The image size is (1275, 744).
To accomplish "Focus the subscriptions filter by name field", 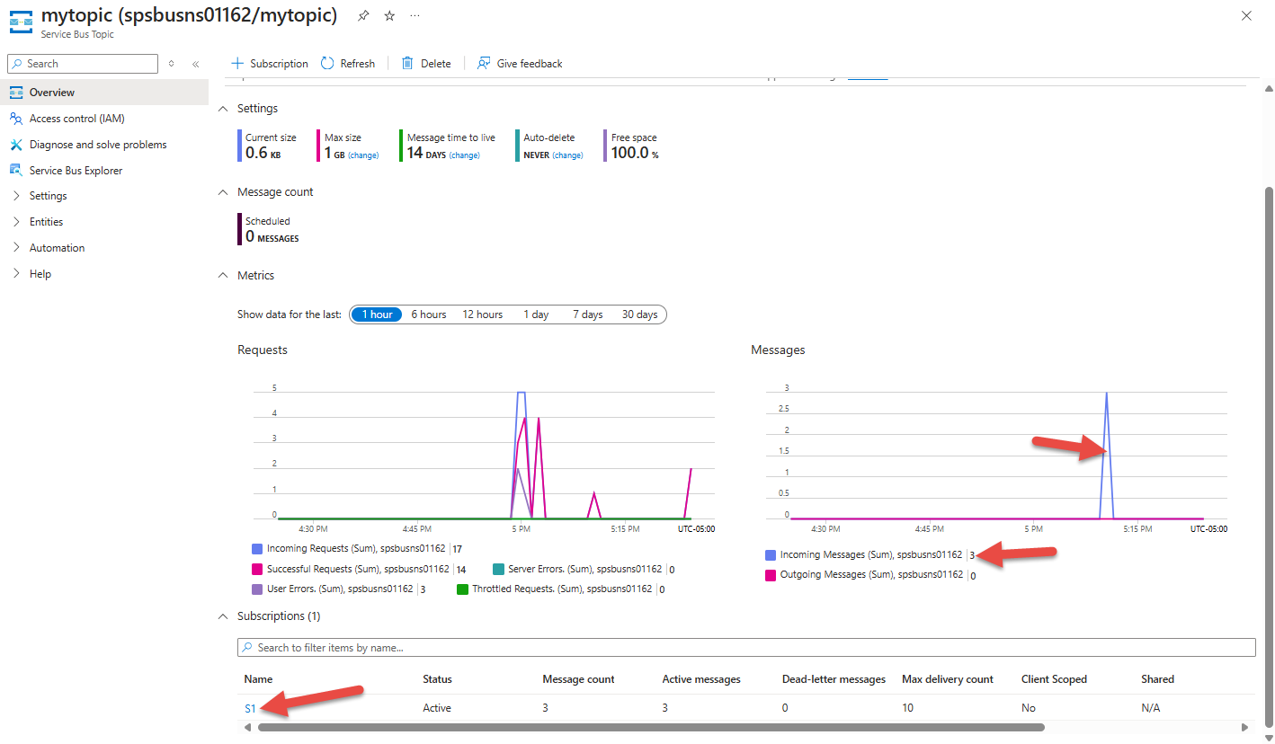I will click(x=746, y=648).
